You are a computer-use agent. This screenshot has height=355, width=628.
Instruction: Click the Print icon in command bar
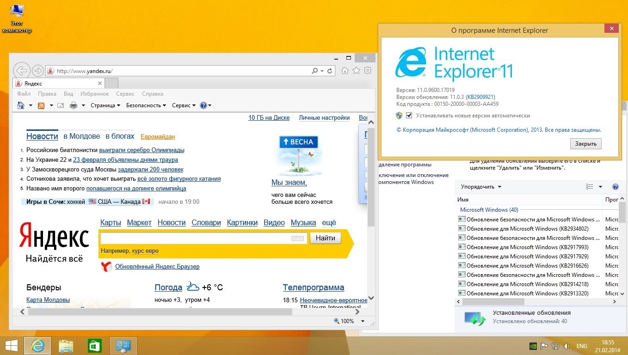coord(73,105)
